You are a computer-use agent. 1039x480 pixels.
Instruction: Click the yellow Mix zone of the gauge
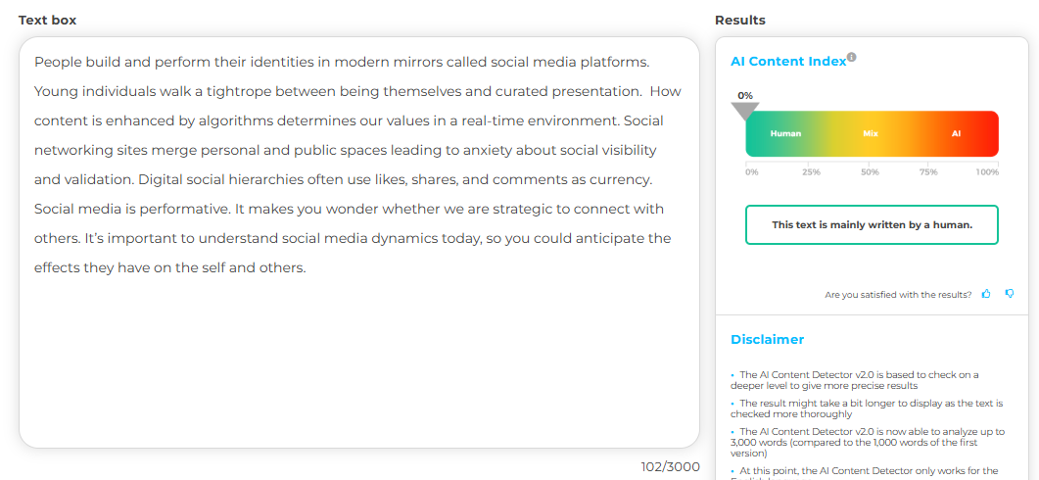point(871,133)
